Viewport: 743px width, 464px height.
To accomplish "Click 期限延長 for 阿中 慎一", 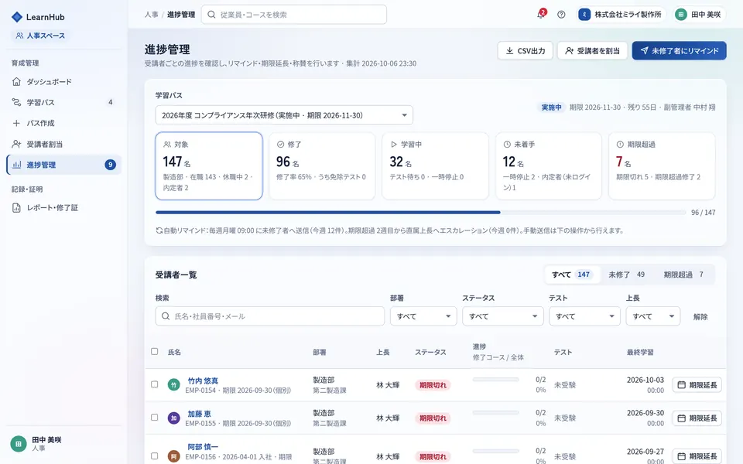I will pyautogui.click(x=697, y=456).
